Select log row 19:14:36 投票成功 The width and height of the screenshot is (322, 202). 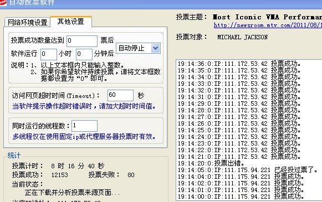pyautogui.click(x=239, y=64)
